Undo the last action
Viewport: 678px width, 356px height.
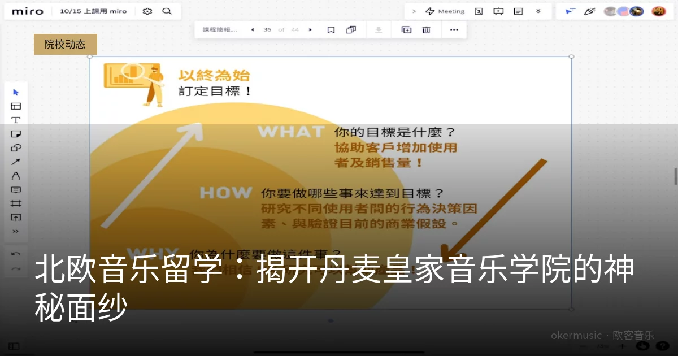[16, 254]
